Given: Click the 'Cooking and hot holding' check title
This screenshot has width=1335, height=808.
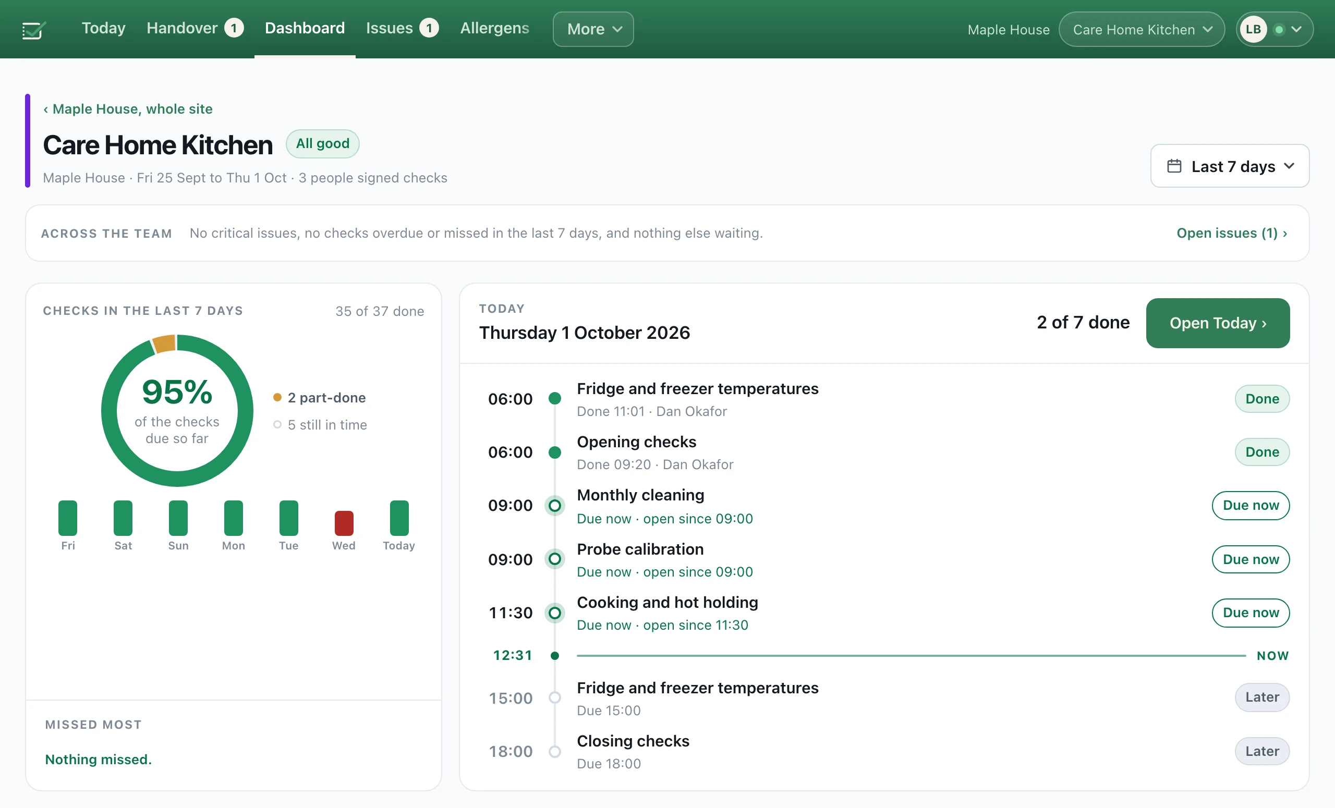Looking at the screenshot, I should pyautogui.click(x=667, y=602).
